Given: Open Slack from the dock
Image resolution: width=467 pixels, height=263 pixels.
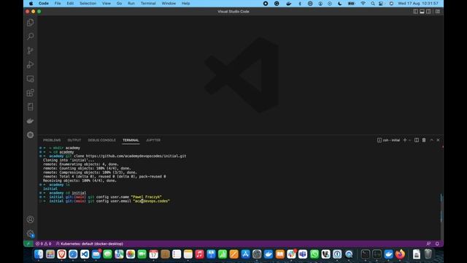Looking at the screenshot, I should pyautogui.click(x=291, y=254).
